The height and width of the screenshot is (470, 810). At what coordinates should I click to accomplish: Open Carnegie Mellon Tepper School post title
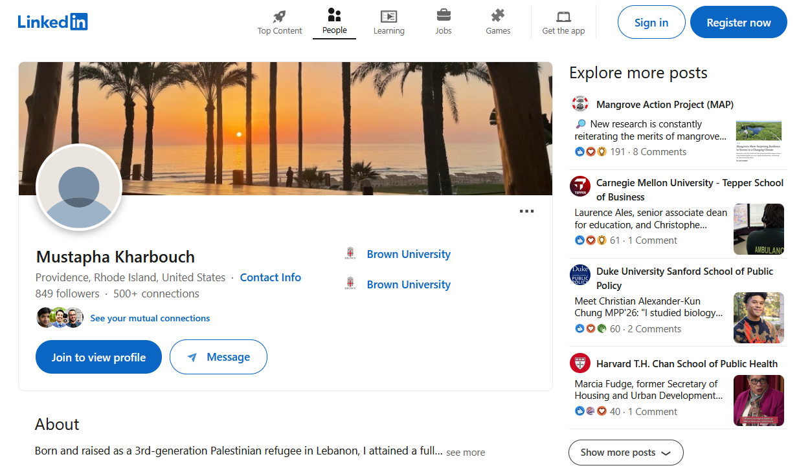pos(690,190)
